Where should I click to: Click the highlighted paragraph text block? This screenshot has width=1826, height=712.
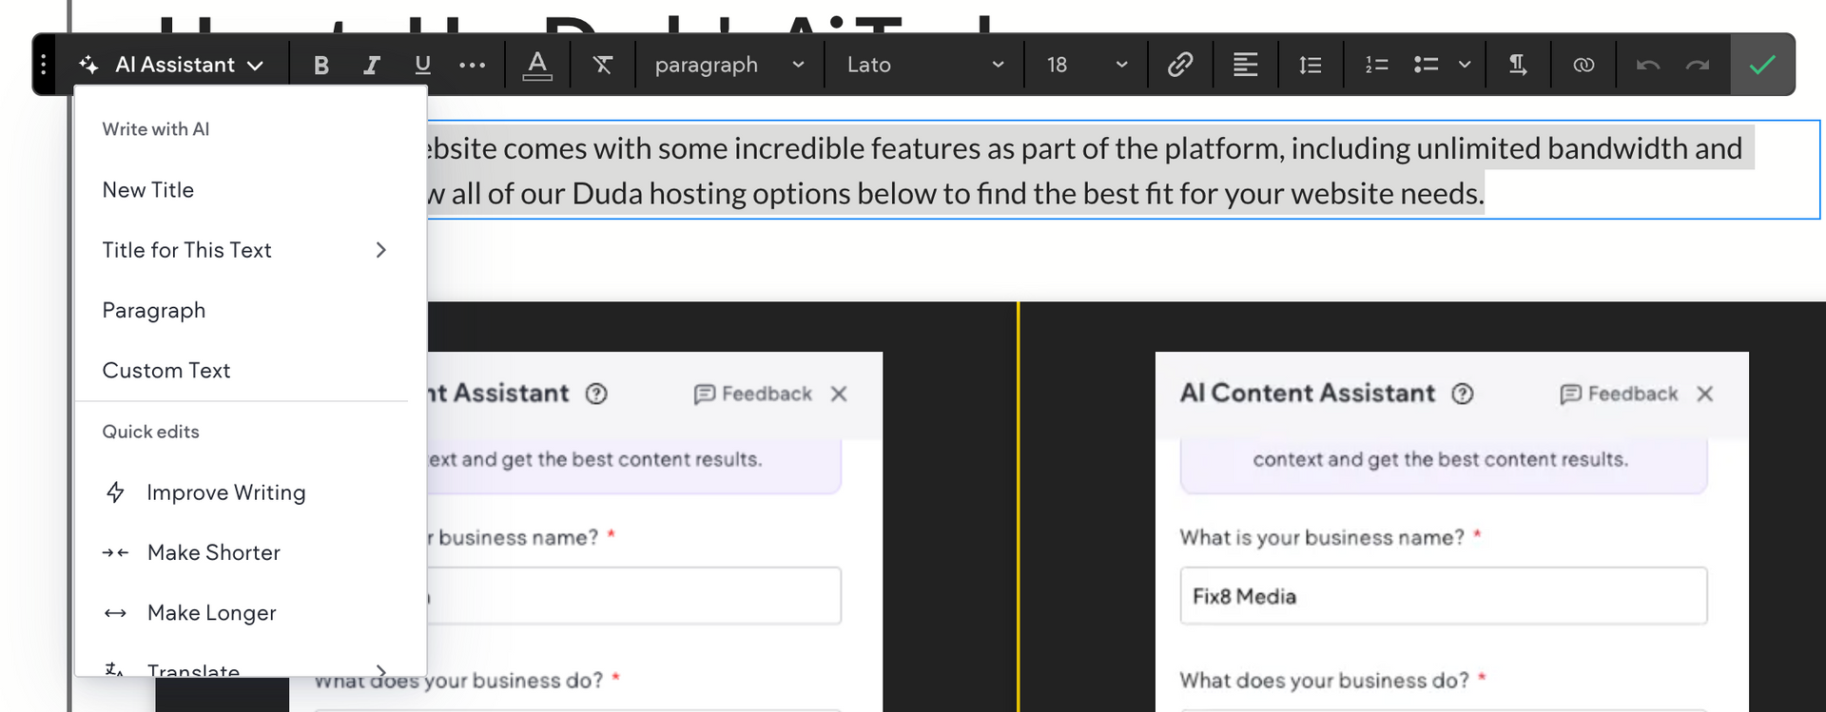tap(1122, 170)
